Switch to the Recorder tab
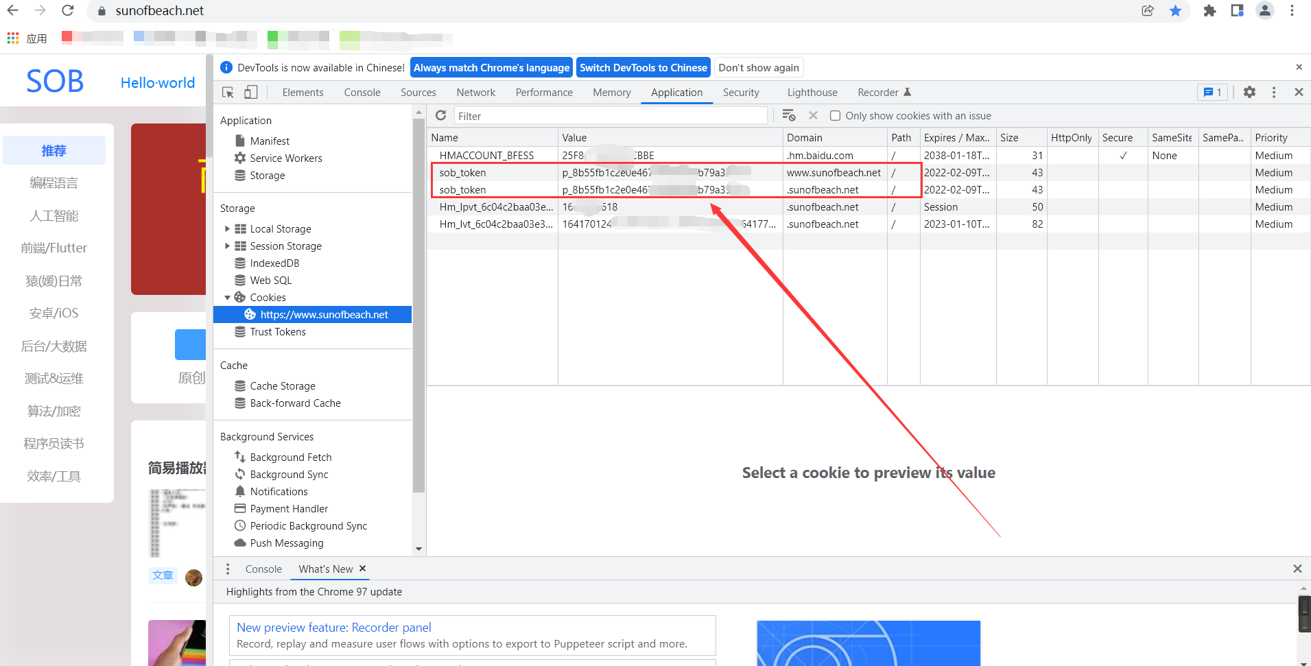Viewport: 1311px width, 666px height. point(884,93)
